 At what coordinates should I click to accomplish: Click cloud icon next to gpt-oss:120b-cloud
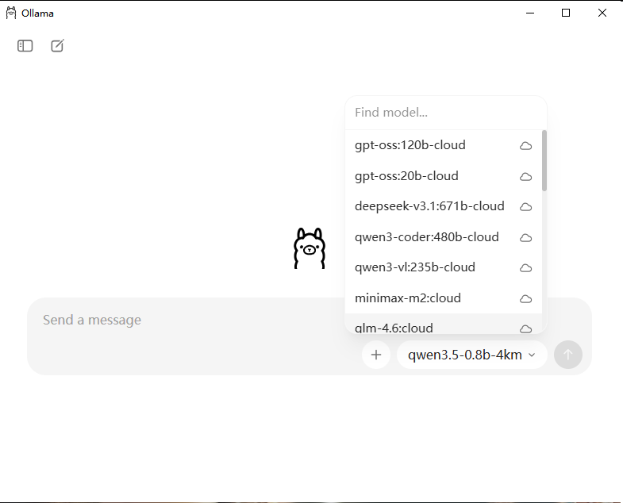point(525,146)
